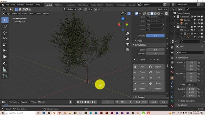Switch to wireframe viewport shading

149,13
